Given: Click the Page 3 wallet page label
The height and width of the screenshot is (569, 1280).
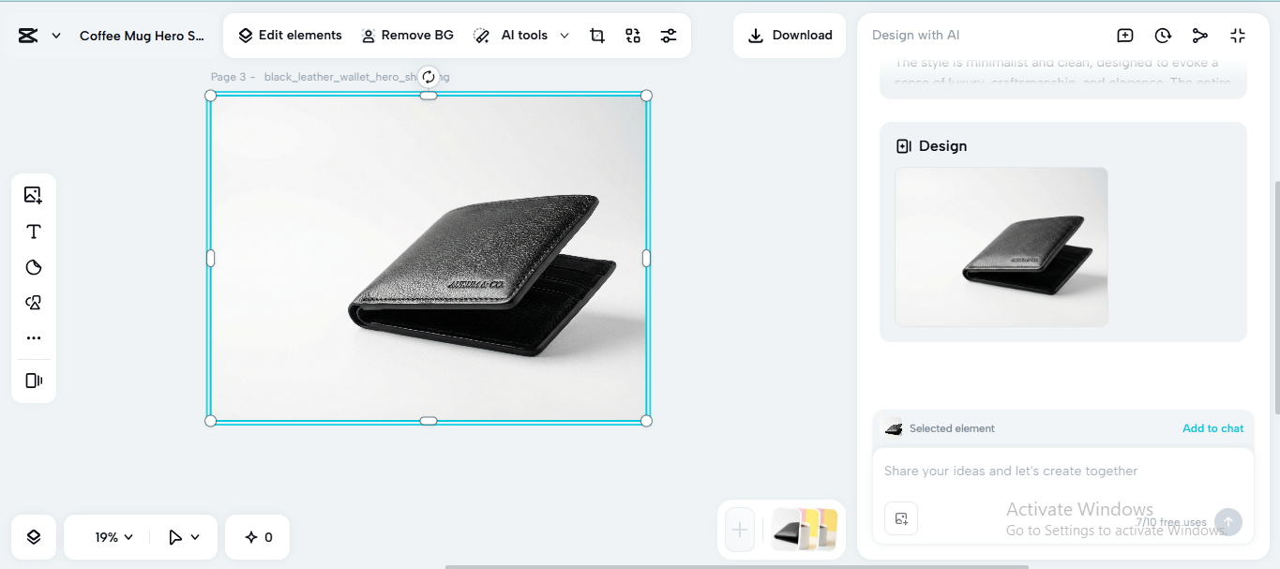Looking at the screenshot, I should [x=330, y=77].
